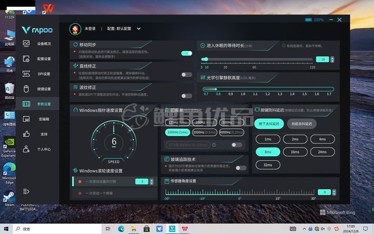Select the Microsoft Edge desktop shortcut
Screen dimensions: 374x234
tap(9, 174)
